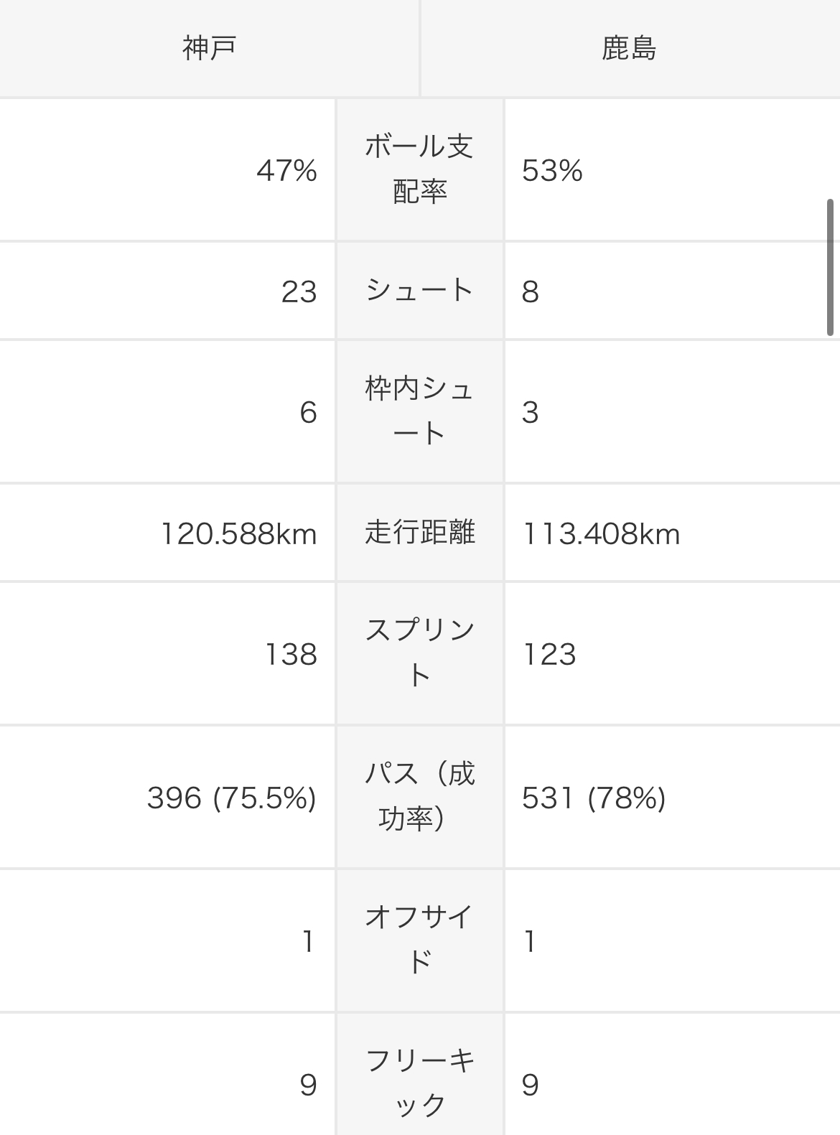This screenshot has width=840, height=1135.
Task: Click the vertical scrollbar thumb
Action: [x=831, y=267]
